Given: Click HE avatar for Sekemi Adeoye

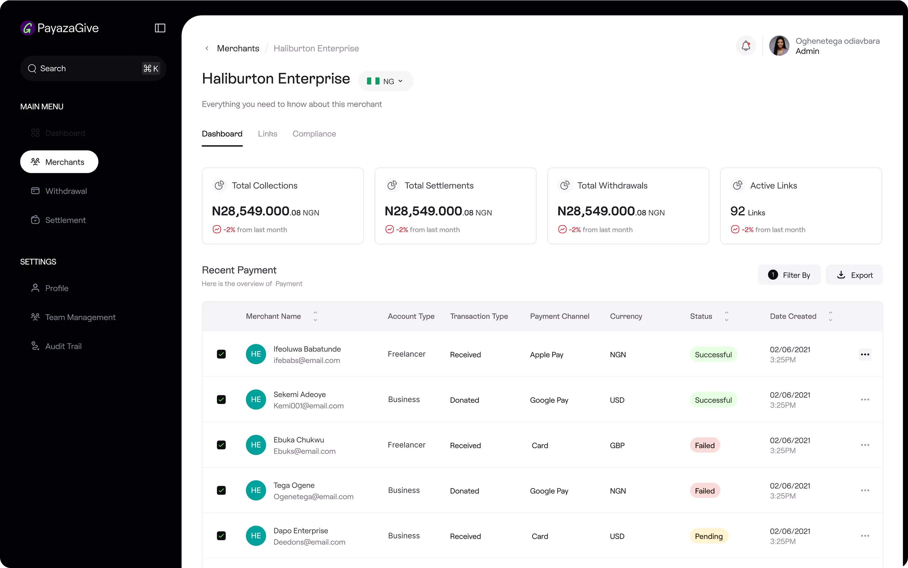Looking at the screenshot, I should 256,400.
